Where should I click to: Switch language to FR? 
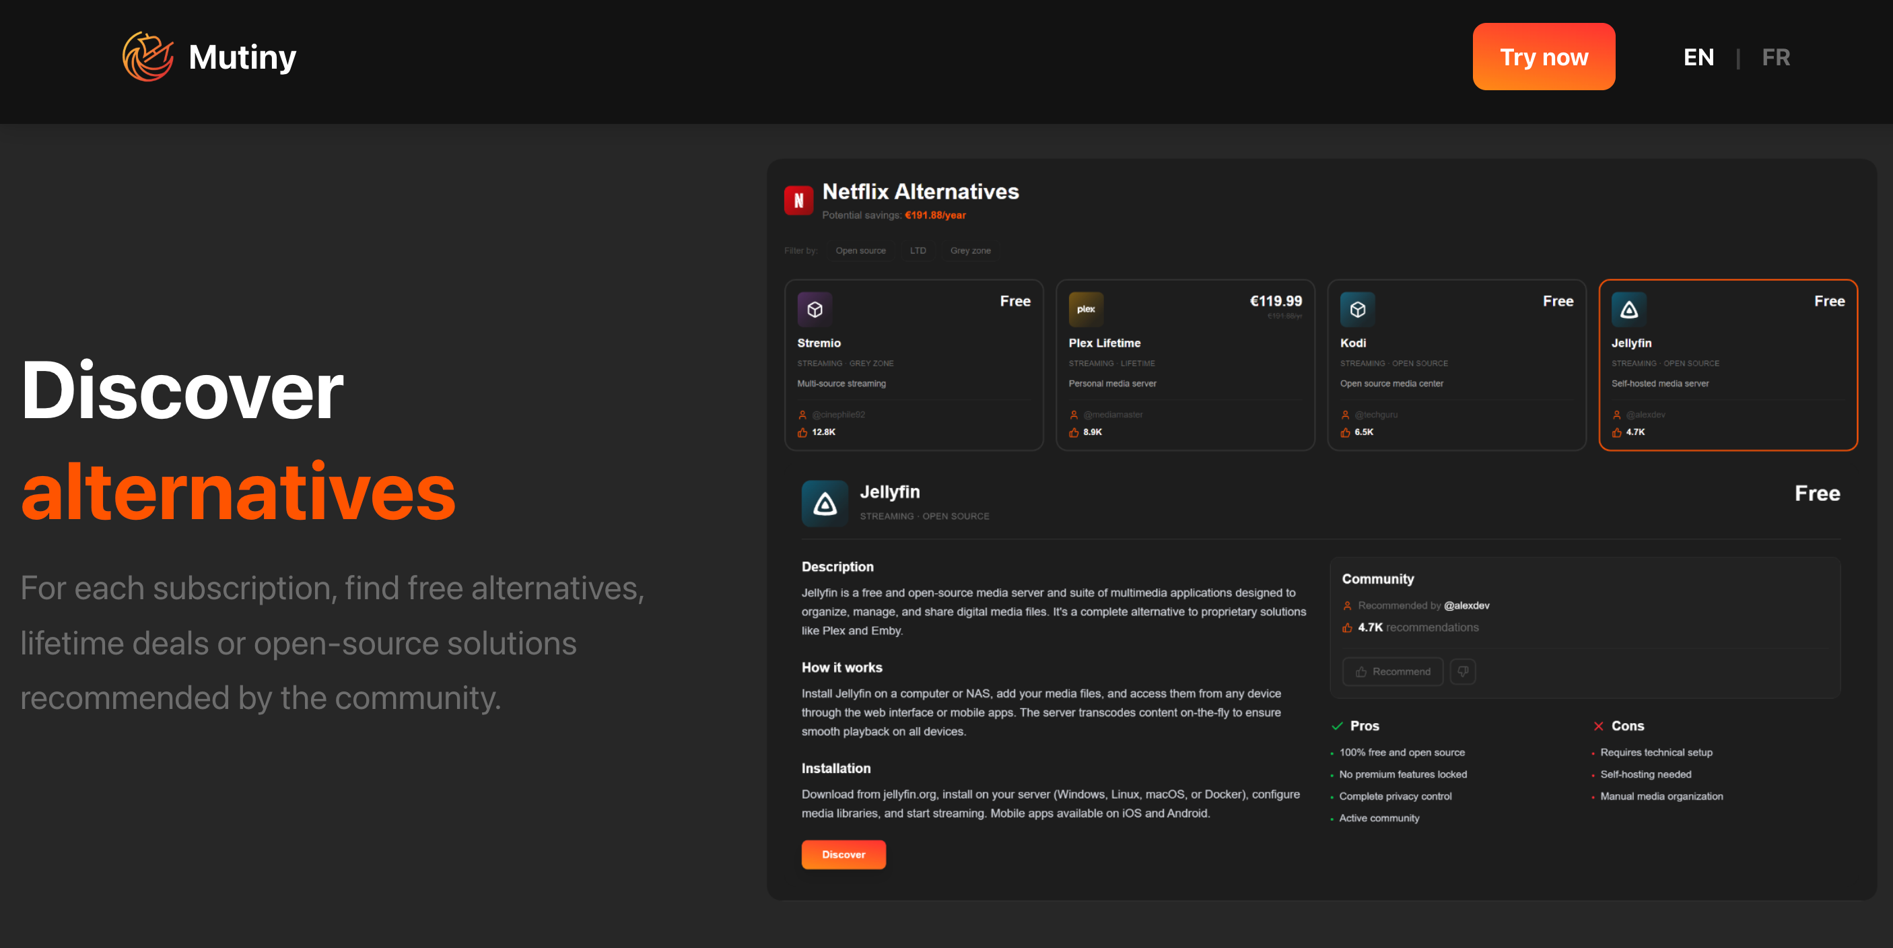point(1775,57)
